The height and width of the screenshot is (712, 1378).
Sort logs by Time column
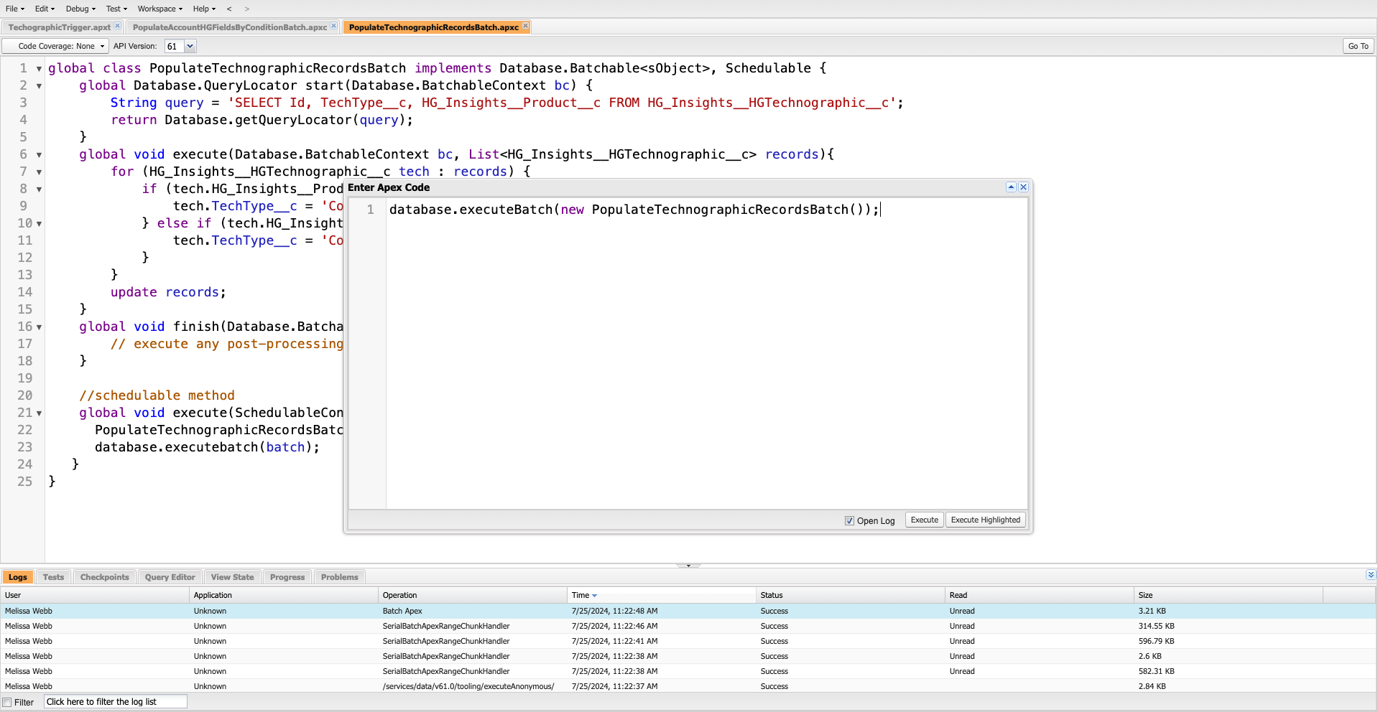[662, 595]
